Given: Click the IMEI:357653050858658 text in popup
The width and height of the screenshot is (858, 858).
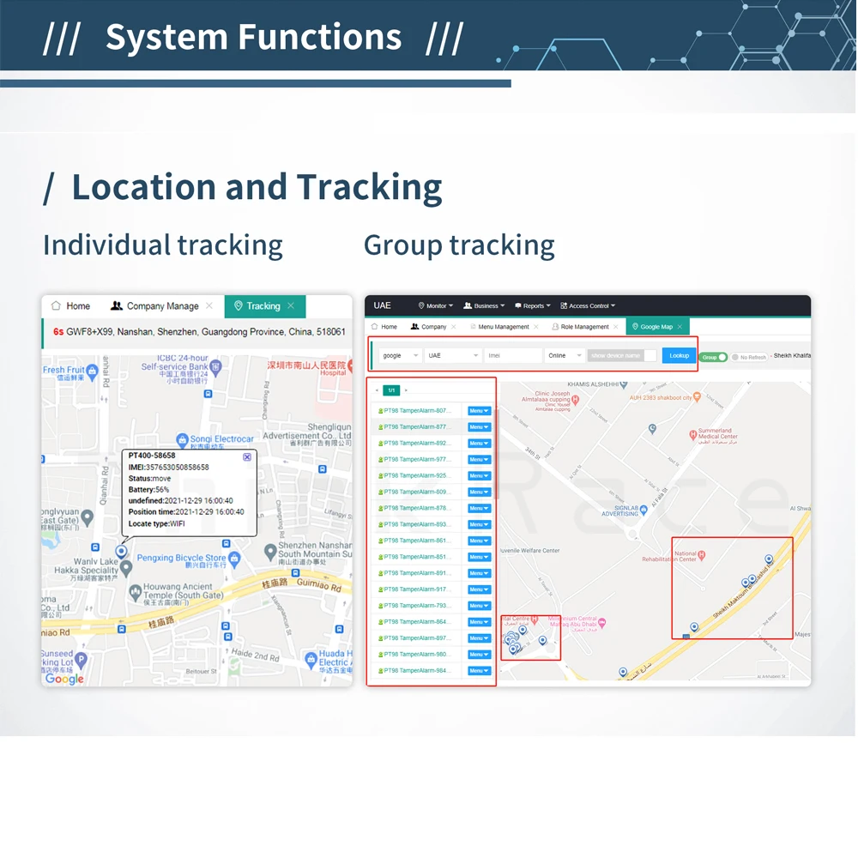Looking at the screenshot, I should point(168,468).
